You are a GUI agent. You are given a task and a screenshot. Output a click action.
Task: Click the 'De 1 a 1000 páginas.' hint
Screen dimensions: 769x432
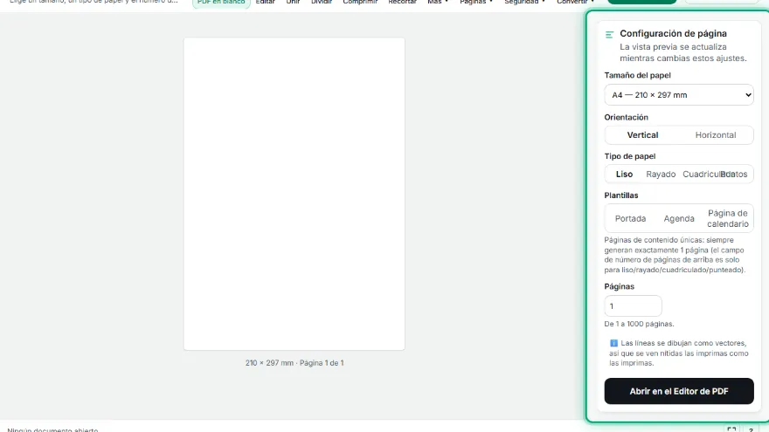point(639,324)
